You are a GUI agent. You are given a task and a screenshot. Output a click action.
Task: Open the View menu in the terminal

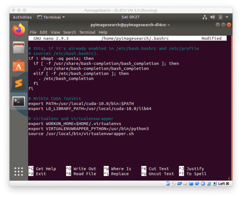point(55,32)
